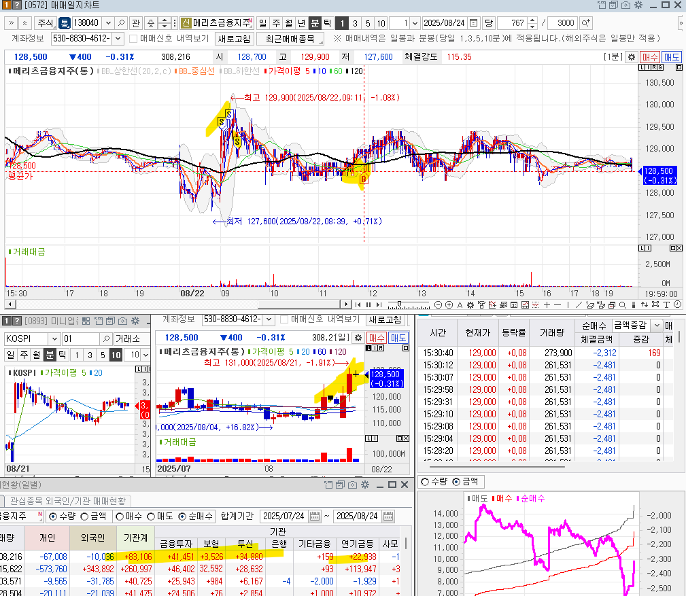The height and width of the screenshot is (596, 686).
Task: Select the 매도 radio option
Action: click(x=151, y=516)
